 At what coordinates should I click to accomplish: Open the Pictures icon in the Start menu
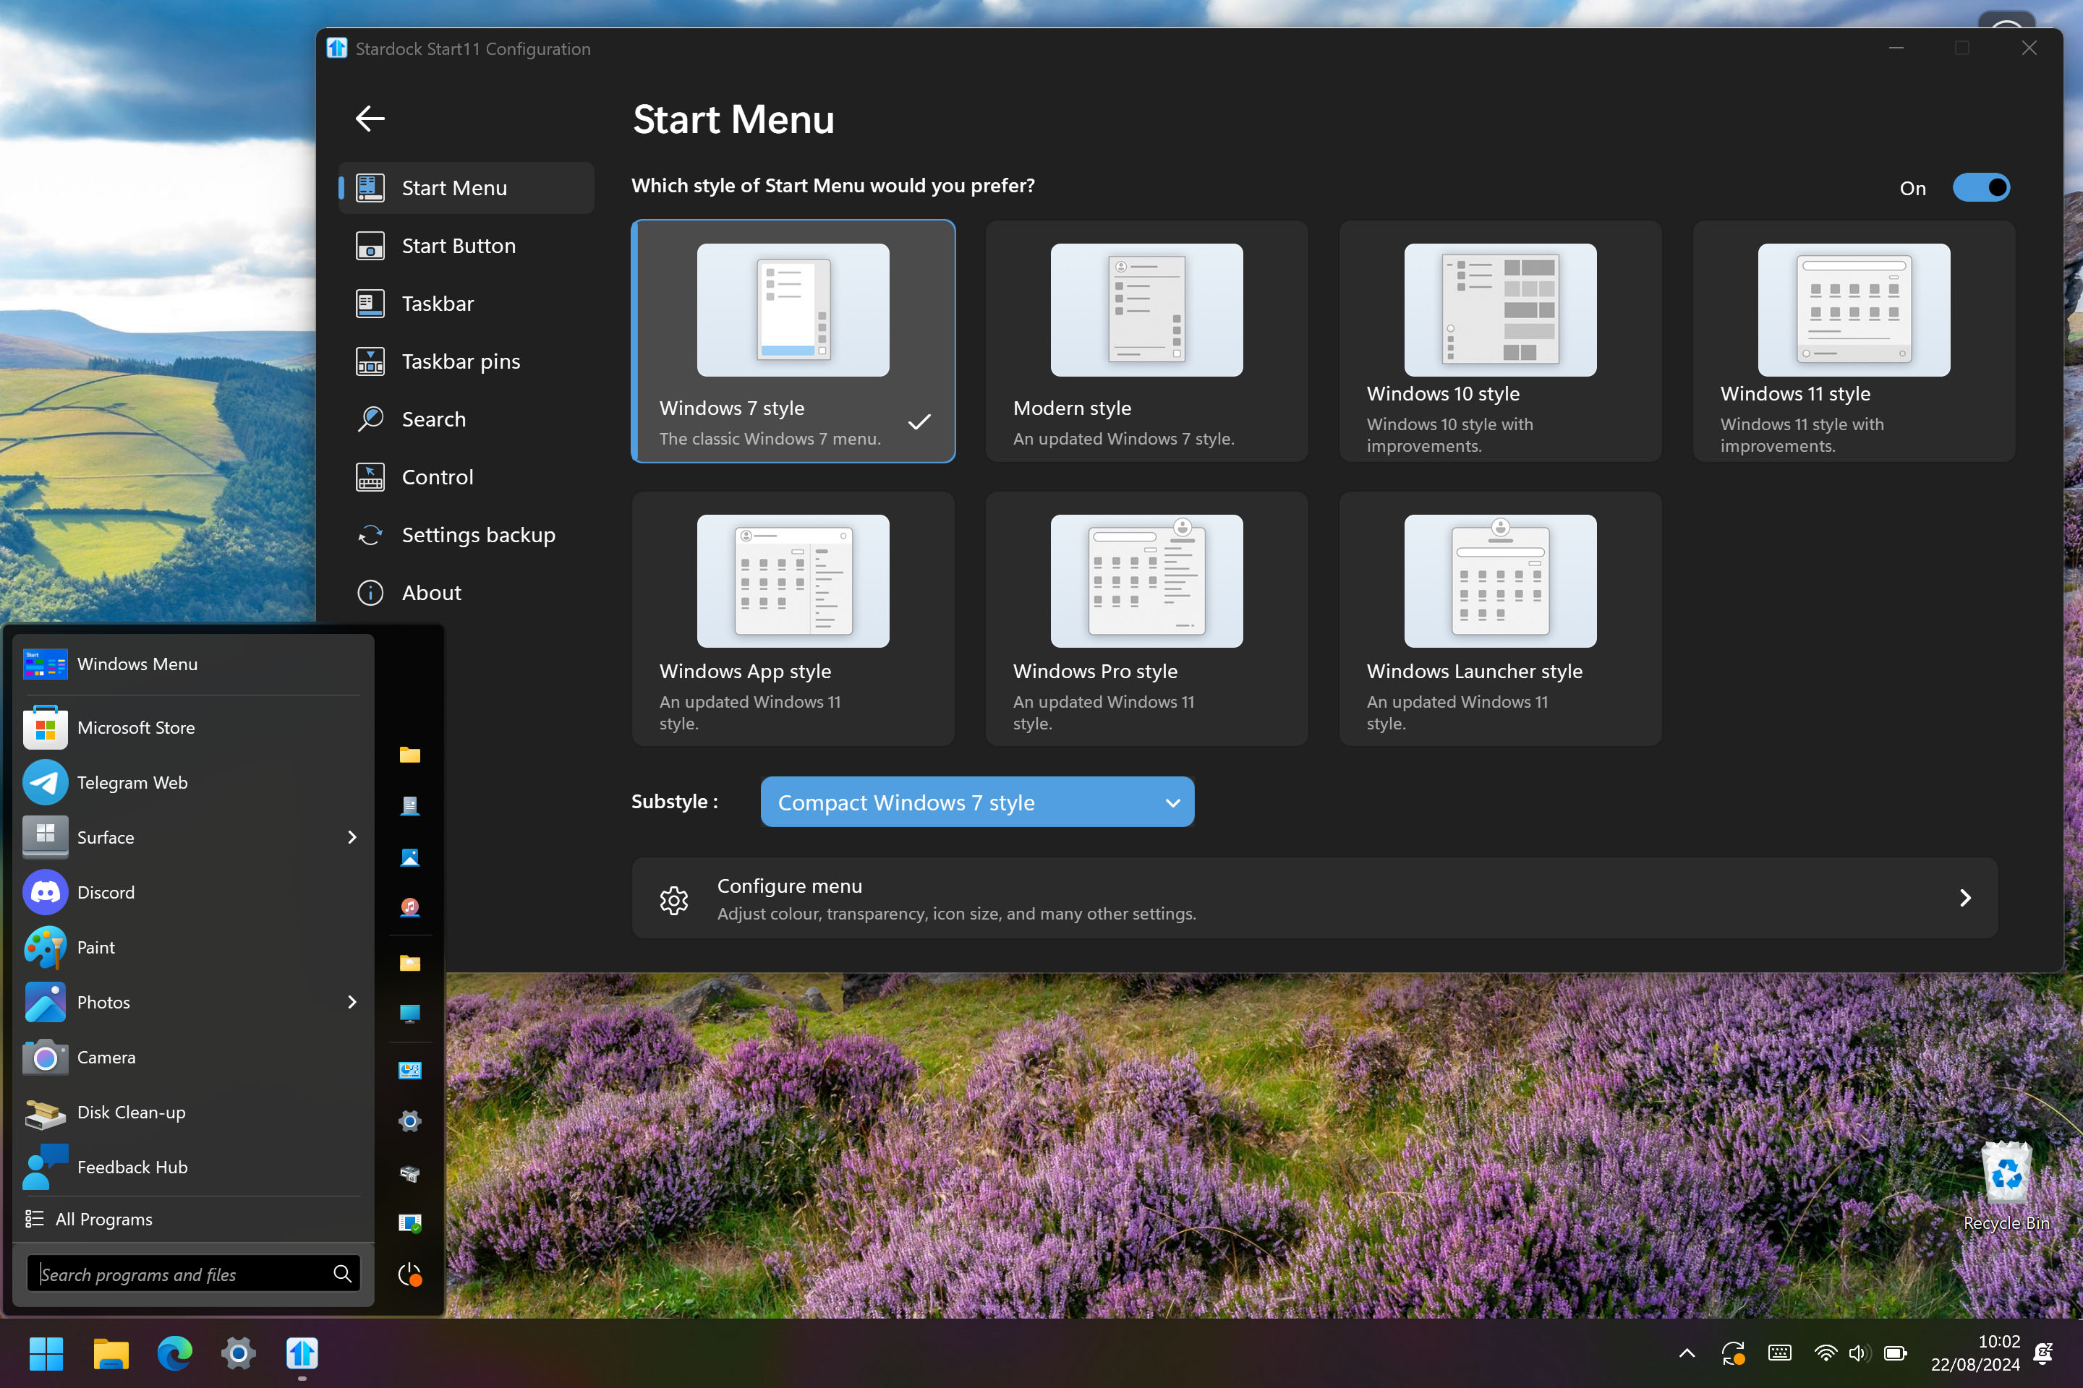[410, 857]
